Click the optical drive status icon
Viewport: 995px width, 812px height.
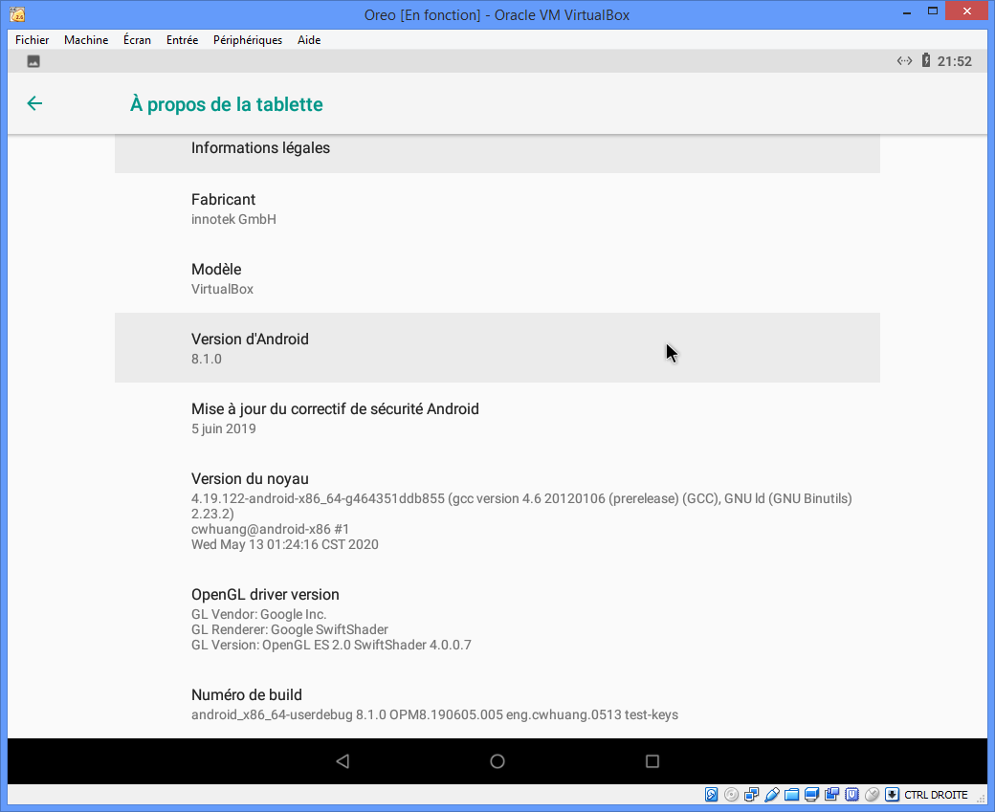coord(731,795)
